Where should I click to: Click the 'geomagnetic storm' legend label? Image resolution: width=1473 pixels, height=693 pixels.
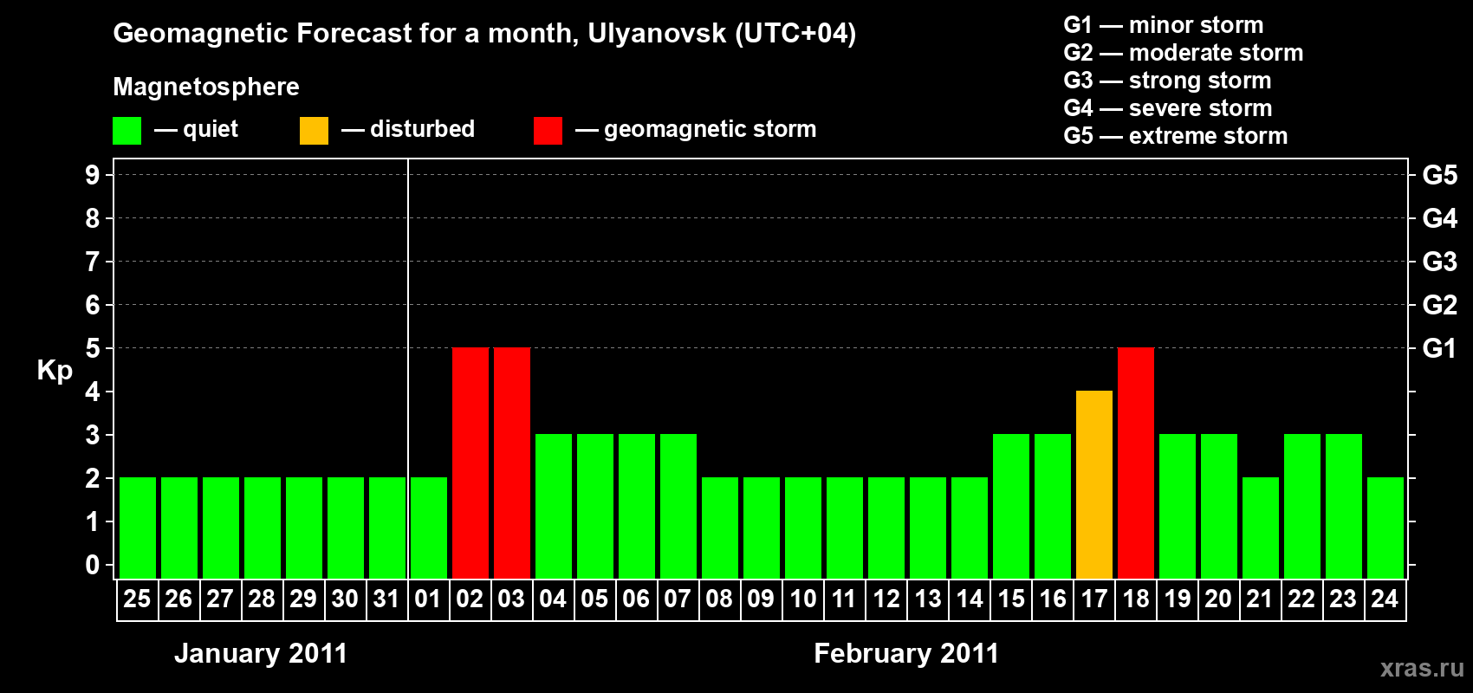(x=710, y=129)
